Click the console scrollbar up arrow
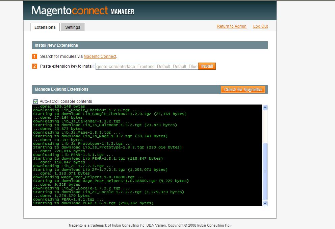The height and width of the screenshot is (229, 335). tap(265, 108)
